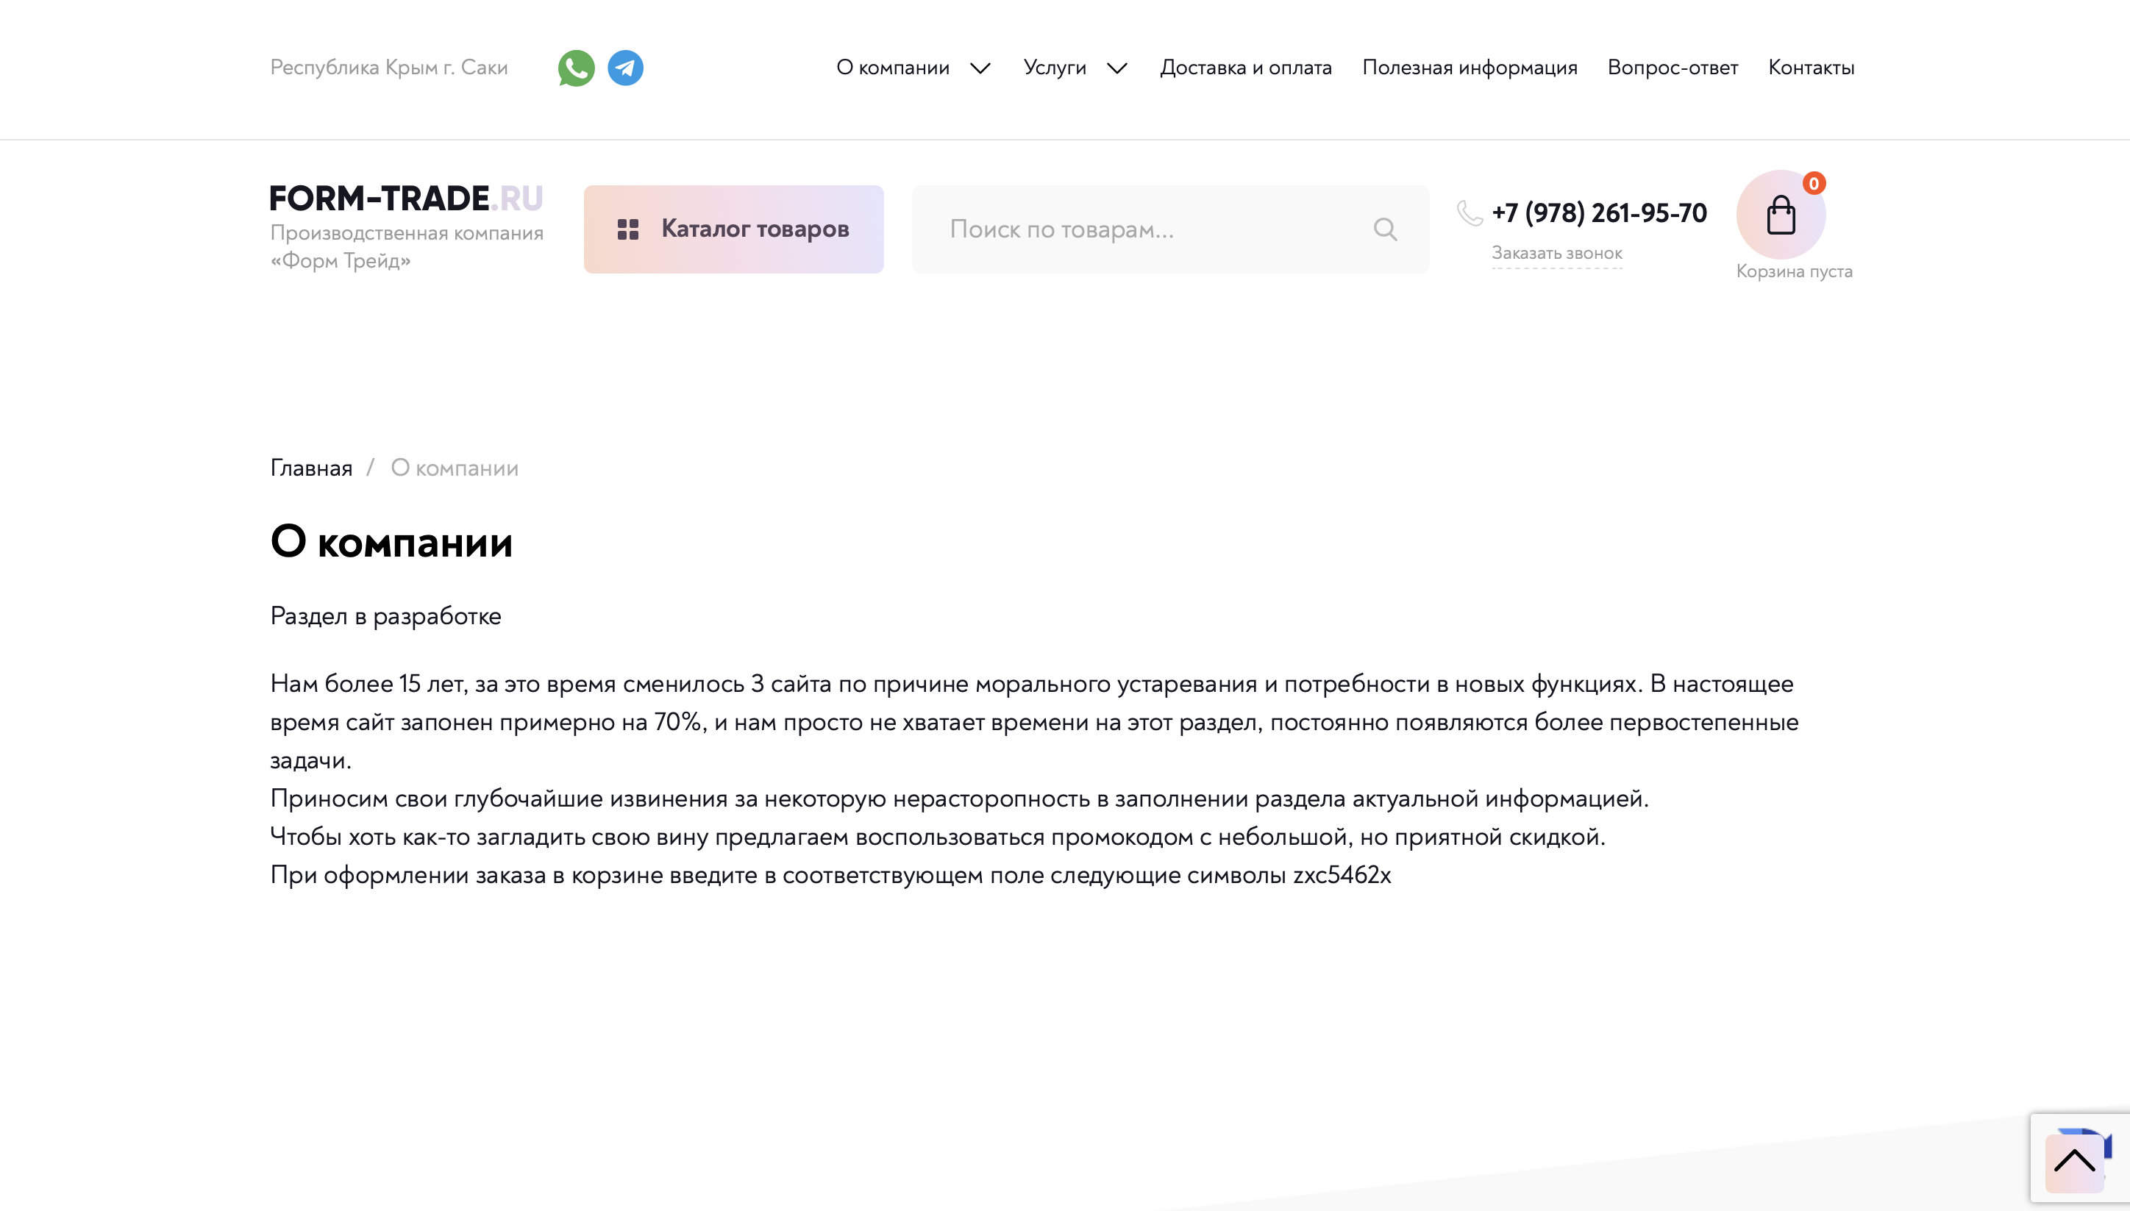Click the Раздел в разработке text
2130x1211 pixels.
point(385,616)
